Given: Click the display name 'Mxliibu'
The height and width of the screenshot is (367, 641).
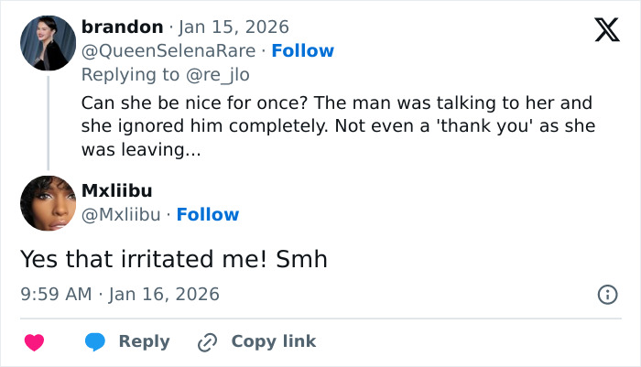Looking at the screenshot, I should [x=117, y=190].
